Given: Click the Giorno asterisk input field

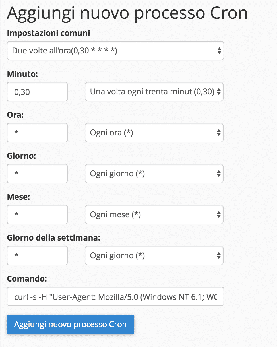Looking at the screenshot, I should [37, 173].
